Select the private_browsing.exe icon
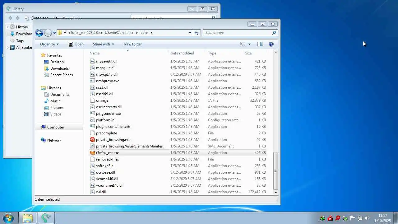 pos(92,140)
